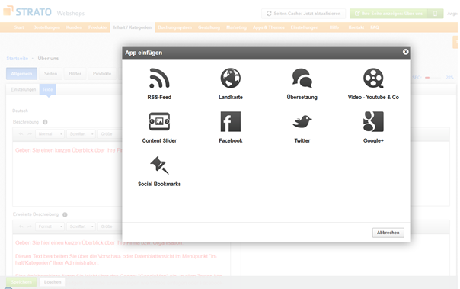Click into the Beschreibung text area
The height and width of the screenshot is (289, 460).
(68, 174)
